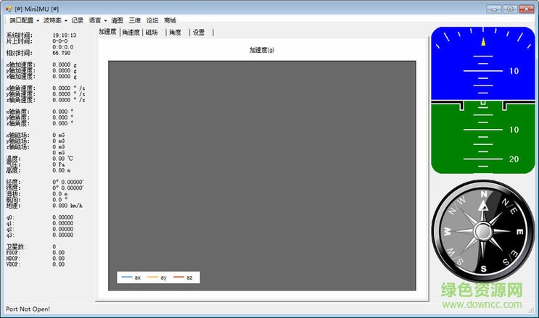
Task: Minimize the MiniIMU window
Action: 494,9
